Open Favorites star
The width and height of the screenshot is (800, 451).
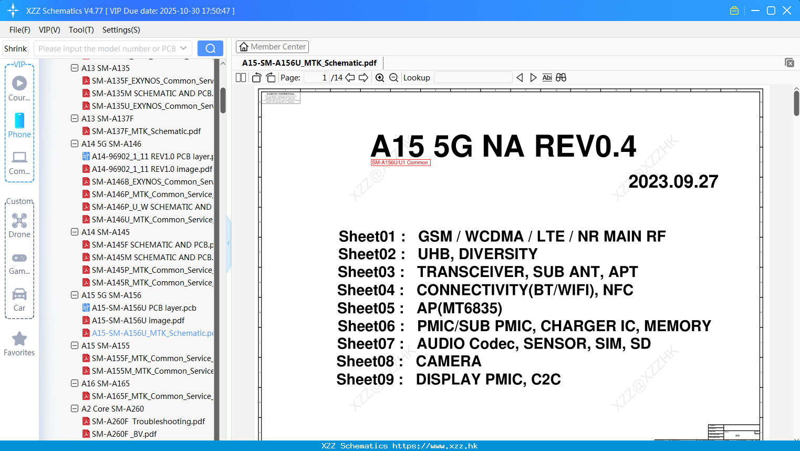tap(19, 344)
